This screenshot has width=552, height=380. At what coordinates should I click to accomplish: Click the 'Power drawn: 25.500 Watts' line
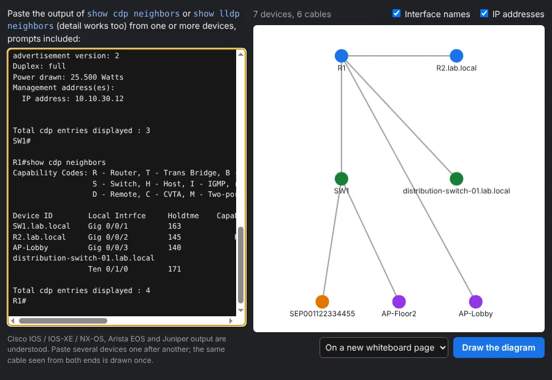pos(68,77)
